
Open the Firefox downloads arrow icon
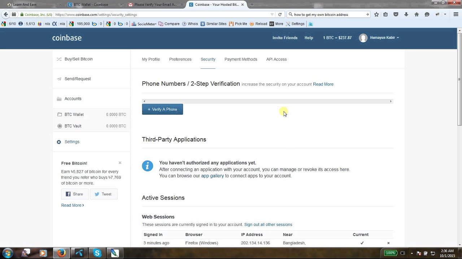(406, 14)
